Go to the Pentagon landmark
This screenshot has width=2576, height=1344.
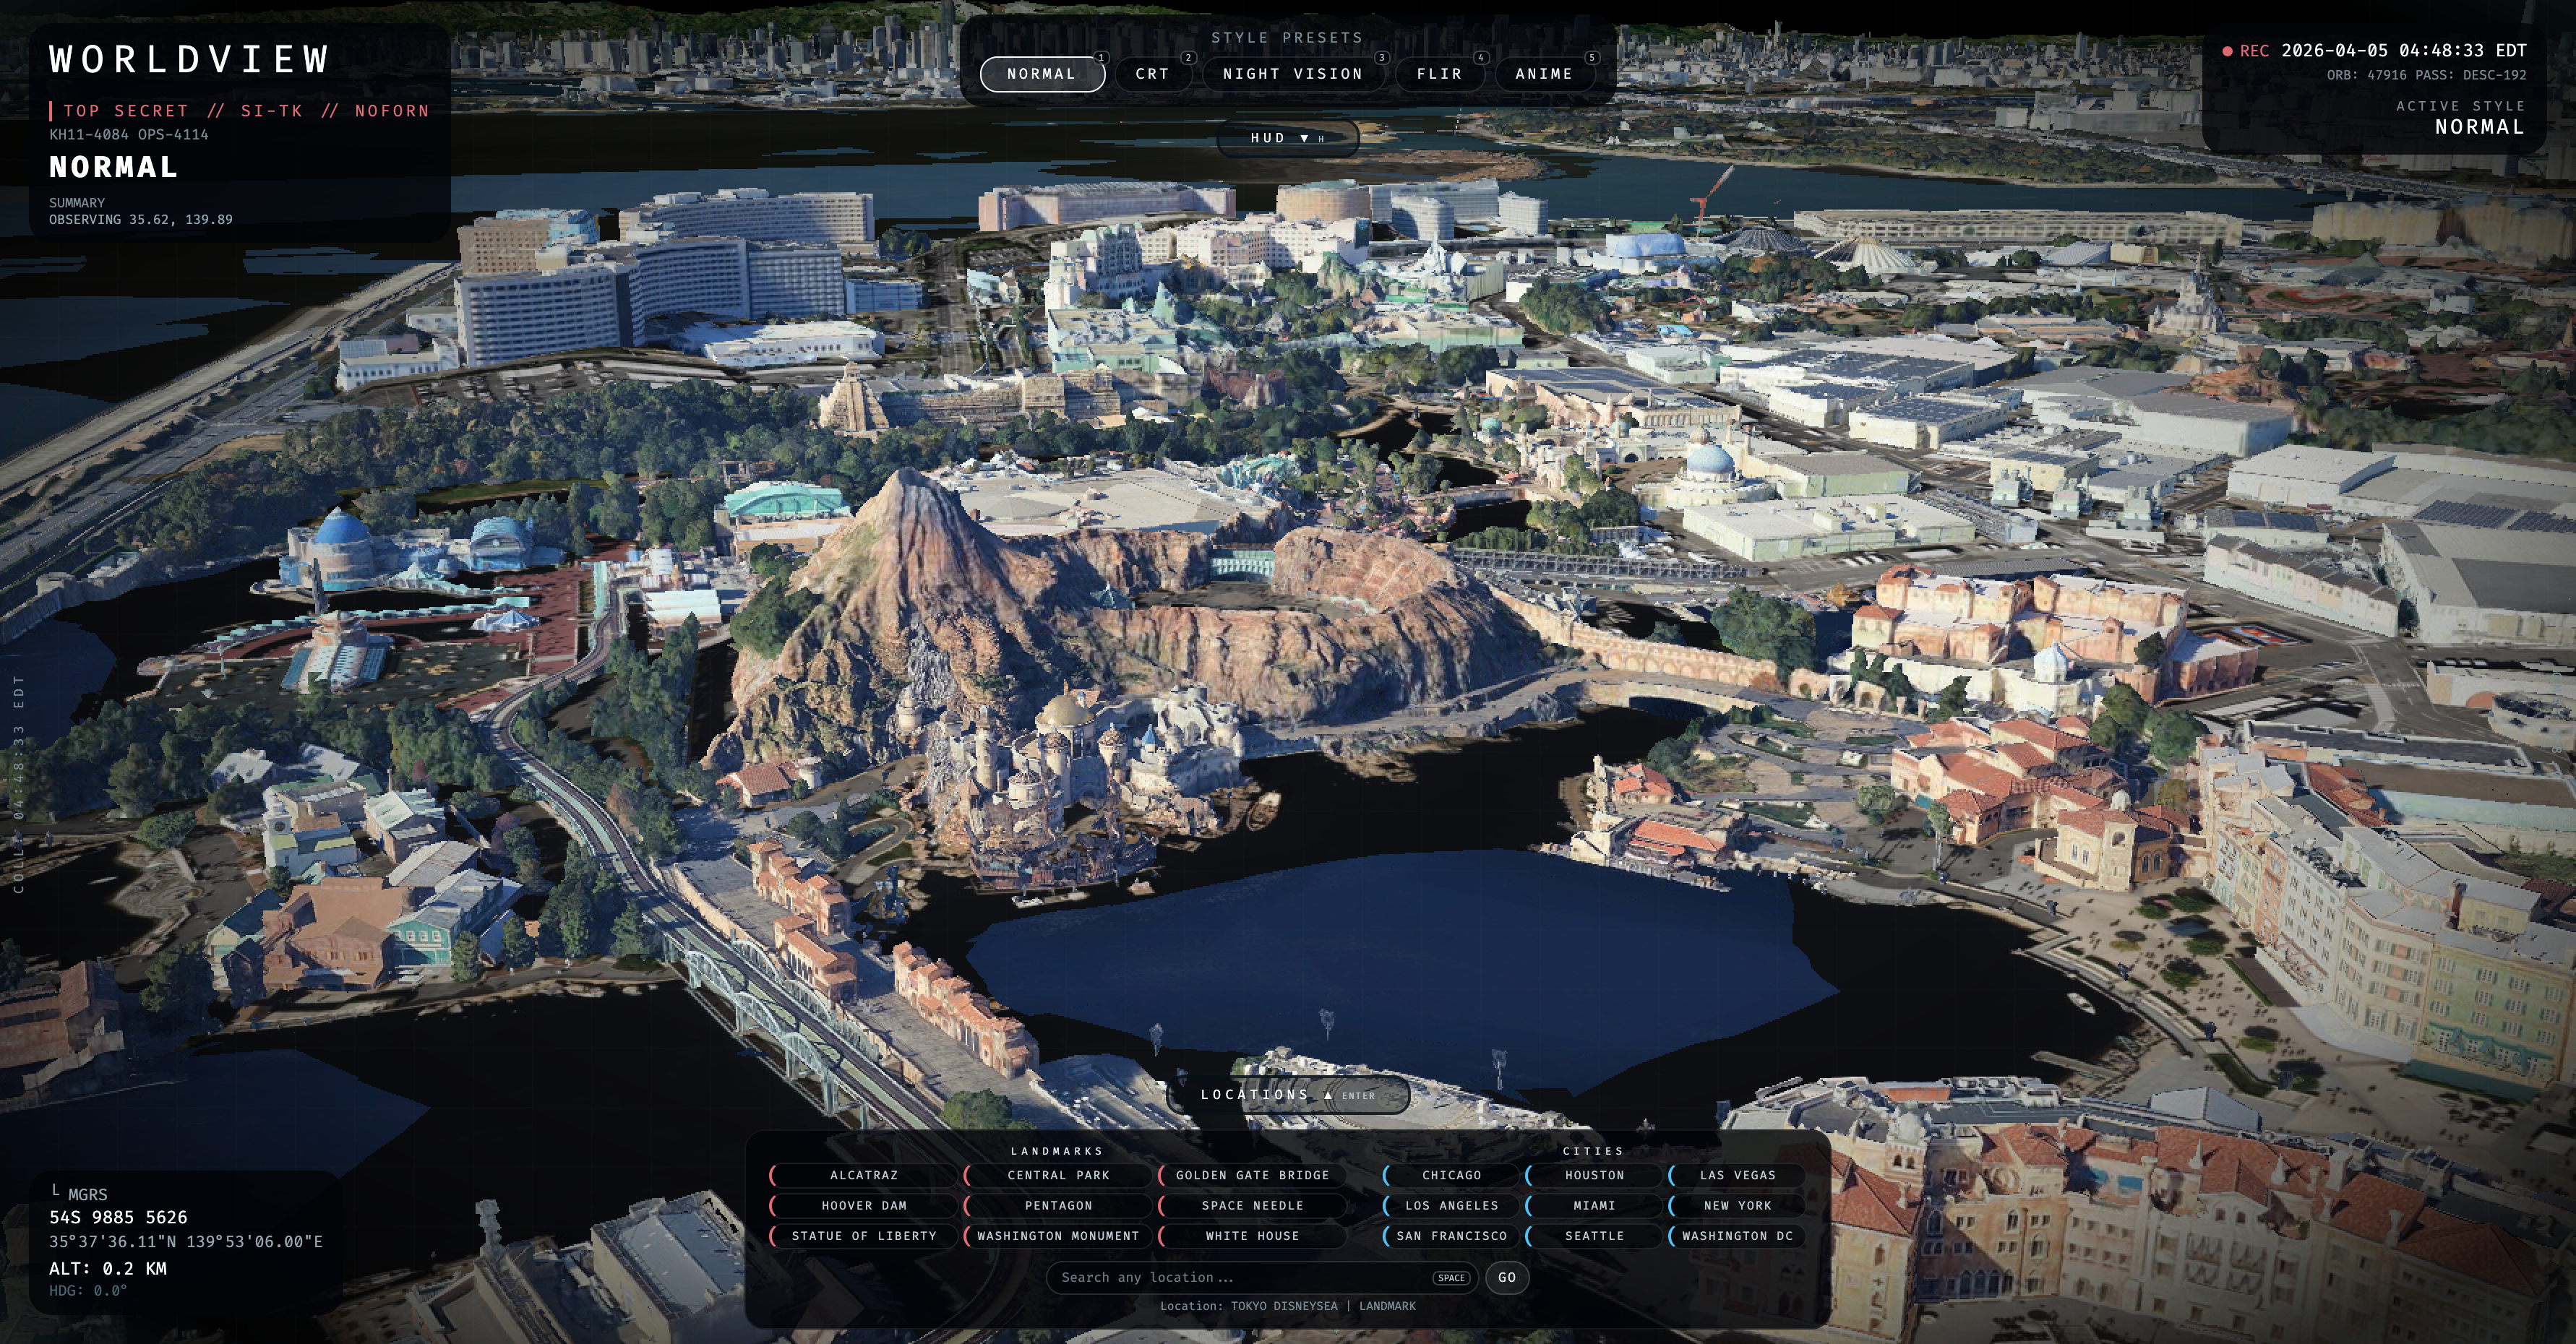coord(1058,1206)
